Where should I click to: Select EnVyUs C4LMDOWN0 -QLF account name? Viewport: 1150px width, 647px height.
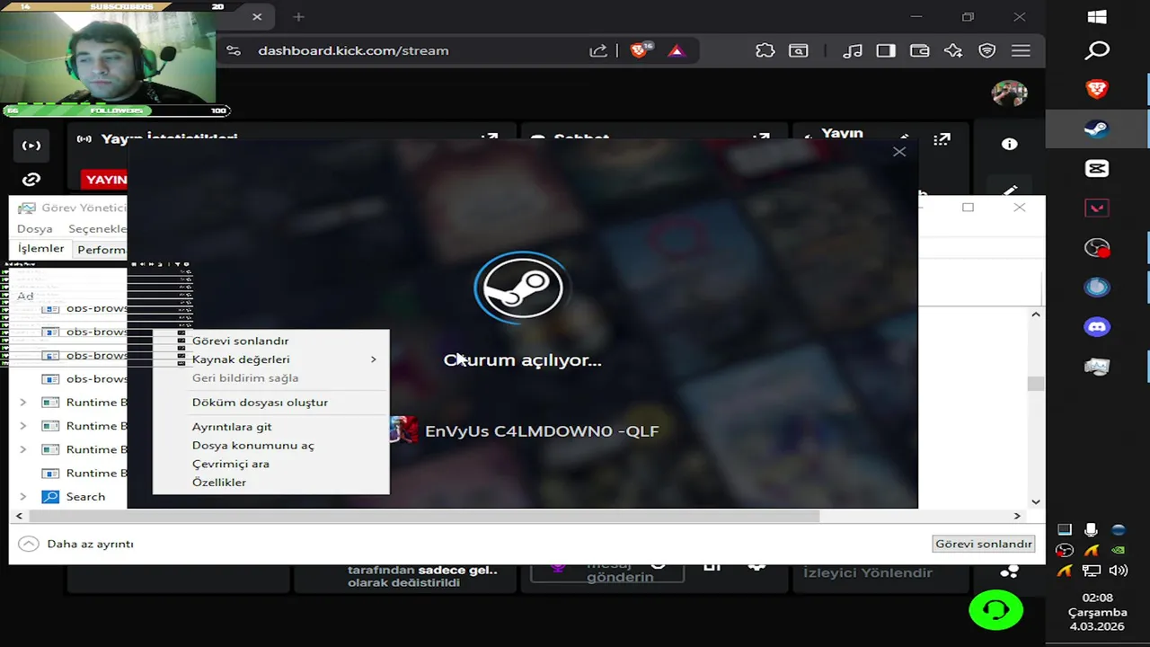coord(542,431)
